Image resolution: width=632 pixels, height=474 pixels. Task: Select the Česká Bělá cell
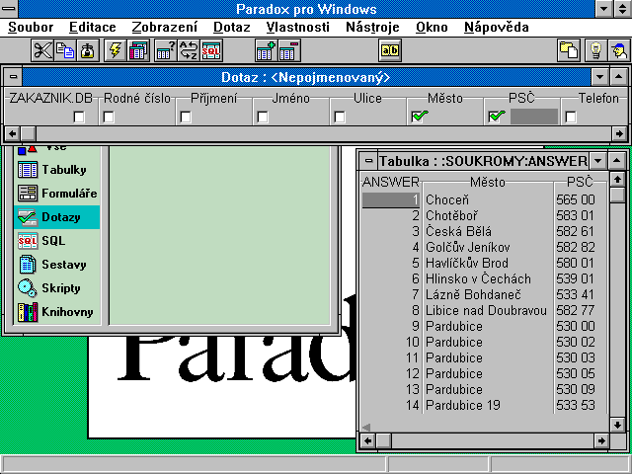pos(488,231)
